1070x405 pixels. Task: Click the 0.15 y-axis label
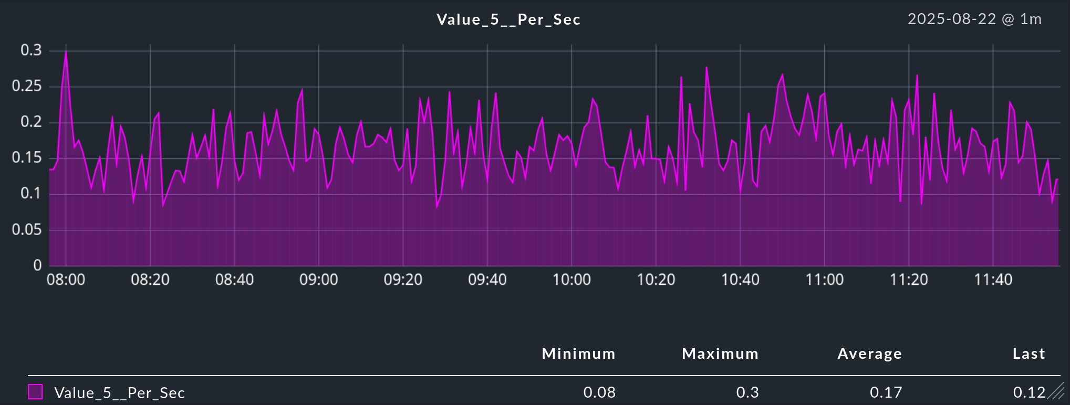(27, 158)
